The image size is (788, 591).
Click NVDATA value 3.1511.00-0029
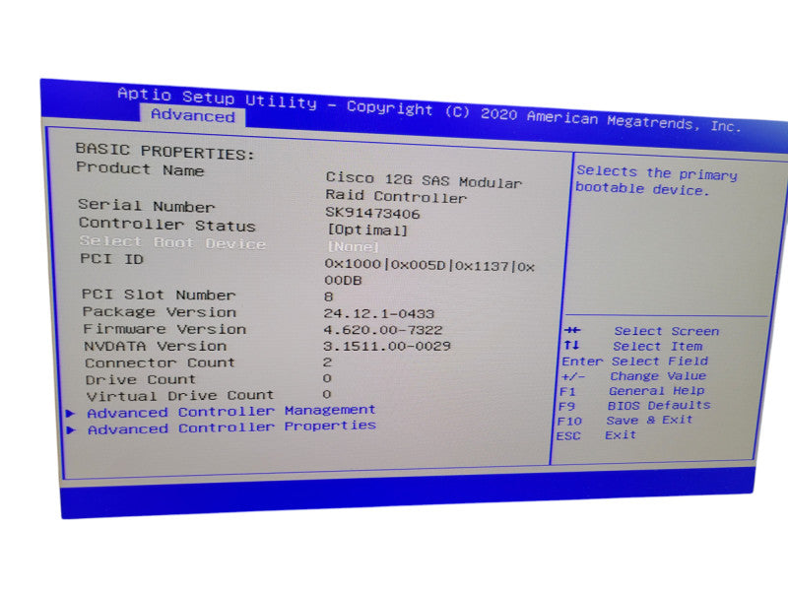[x=387, y=346]
